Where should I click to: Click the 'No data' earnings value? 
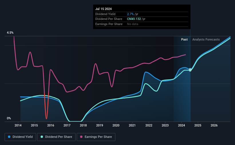pos(133,24)
